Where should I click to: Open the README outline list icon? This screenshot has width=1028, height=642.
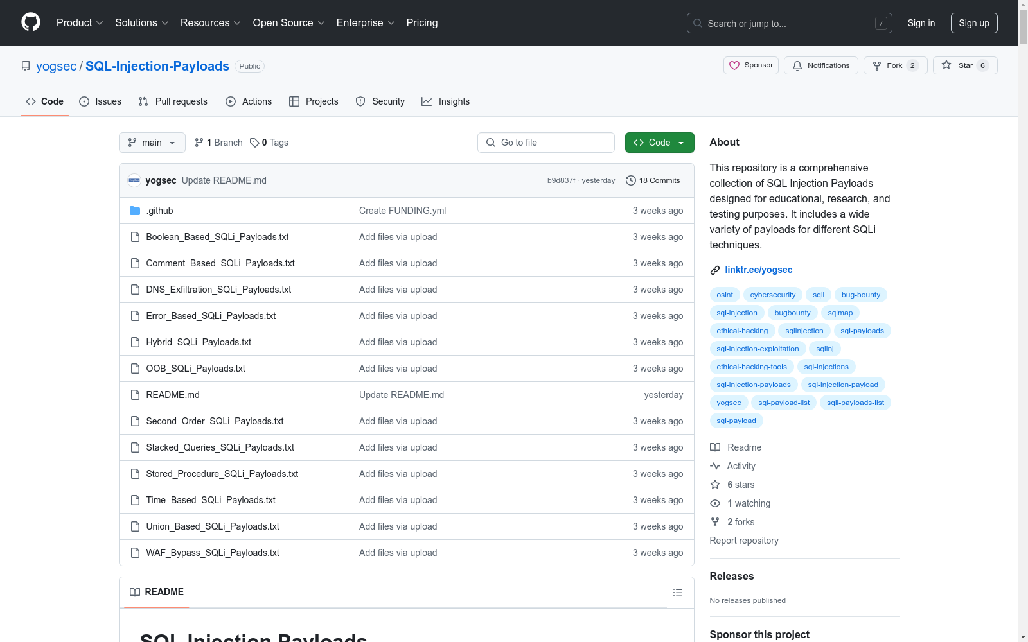click(677, 593)
